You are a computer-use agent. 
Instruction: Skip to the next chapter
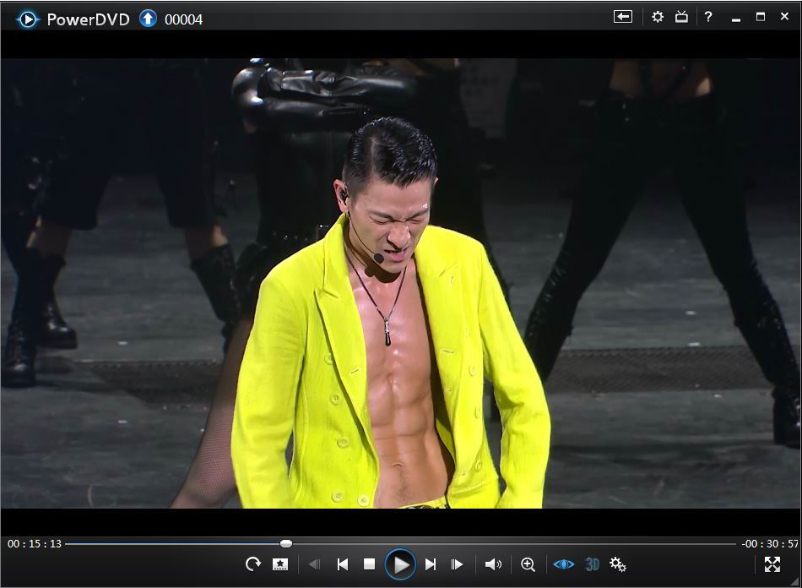point(431,564)
